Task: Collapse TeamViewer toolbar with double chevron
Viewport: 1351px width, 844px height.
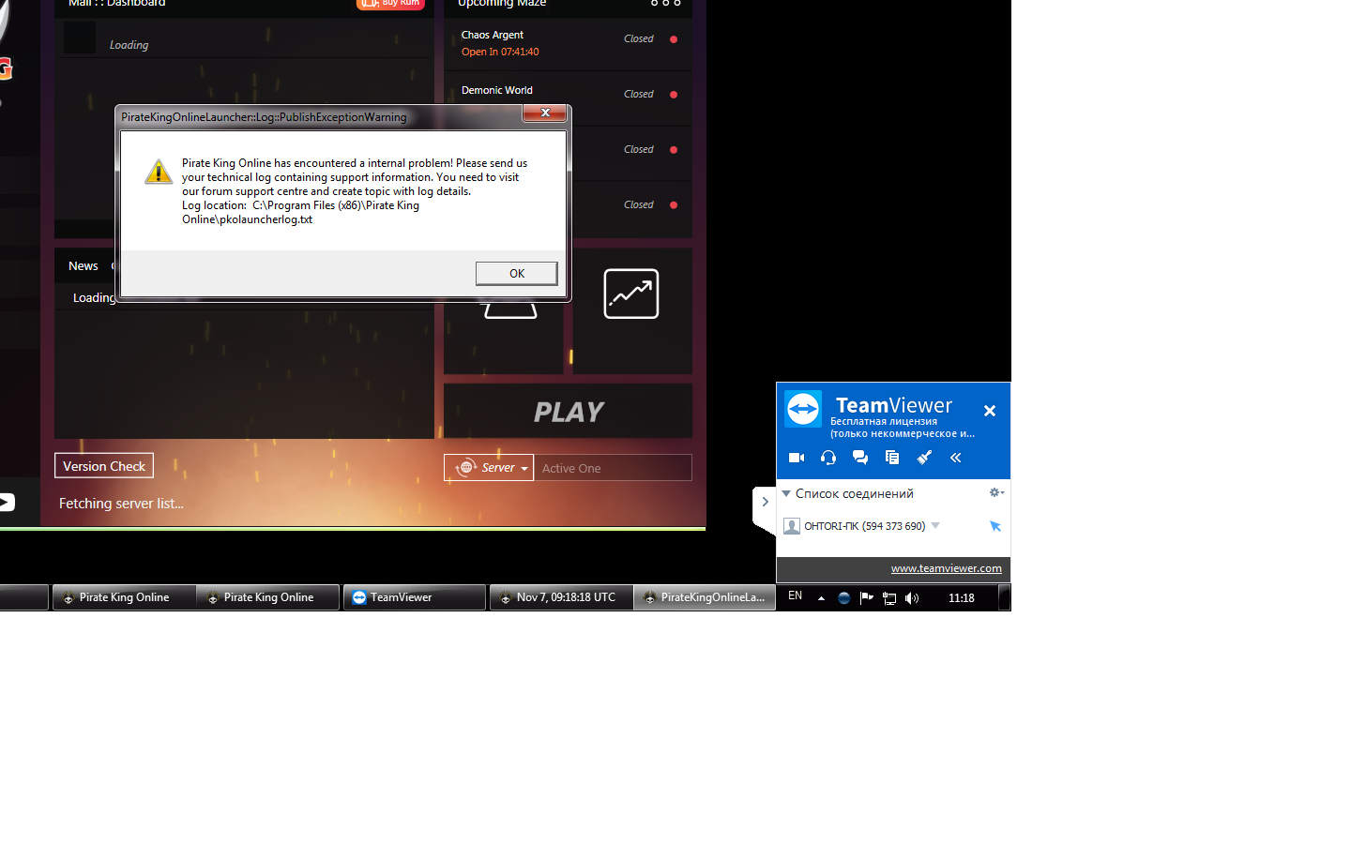Action: click(x=956, y=458)
